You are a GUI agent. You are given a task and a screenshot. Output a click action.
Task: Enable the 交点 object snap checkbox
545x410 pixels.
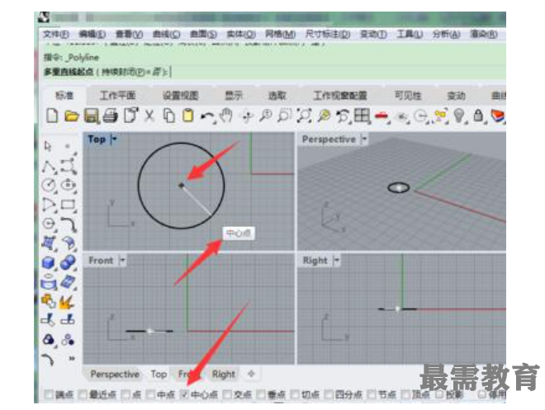coord(227,394)
